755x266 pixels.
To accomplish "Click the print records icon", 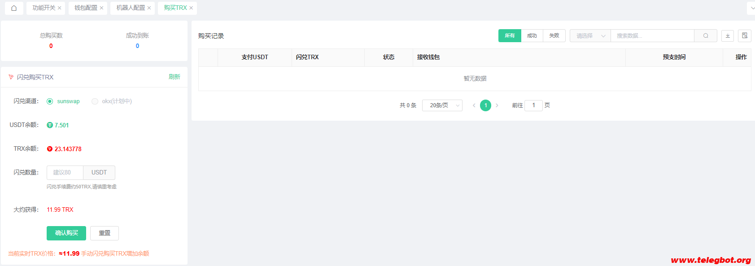I will tap(745, 36).
